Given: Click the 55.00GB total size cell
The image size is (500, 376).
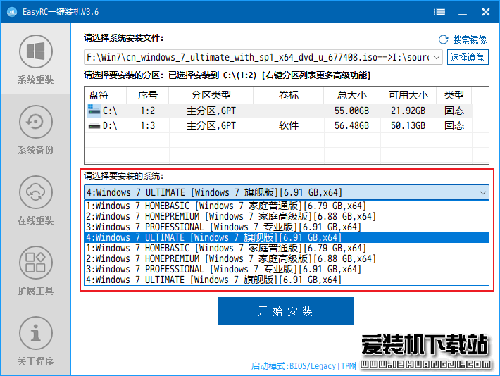Looking at the screenshot, I should (x=351, y=111).
